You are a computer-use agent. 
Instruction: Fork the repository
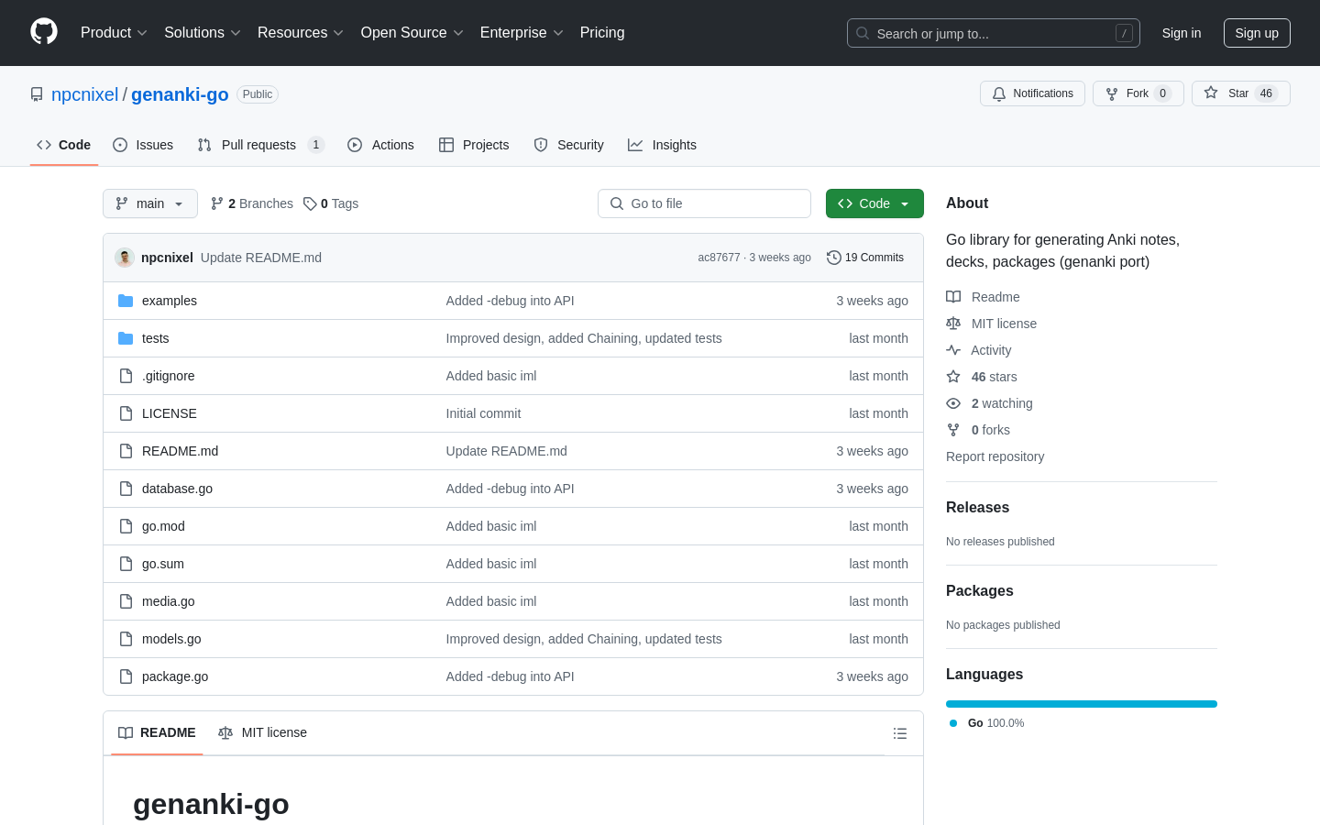point(1138,93)
